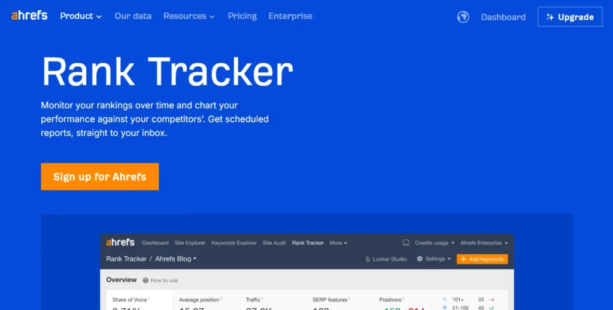Visit the Enterprise page
613x310 pixels.
click(290, 16)
